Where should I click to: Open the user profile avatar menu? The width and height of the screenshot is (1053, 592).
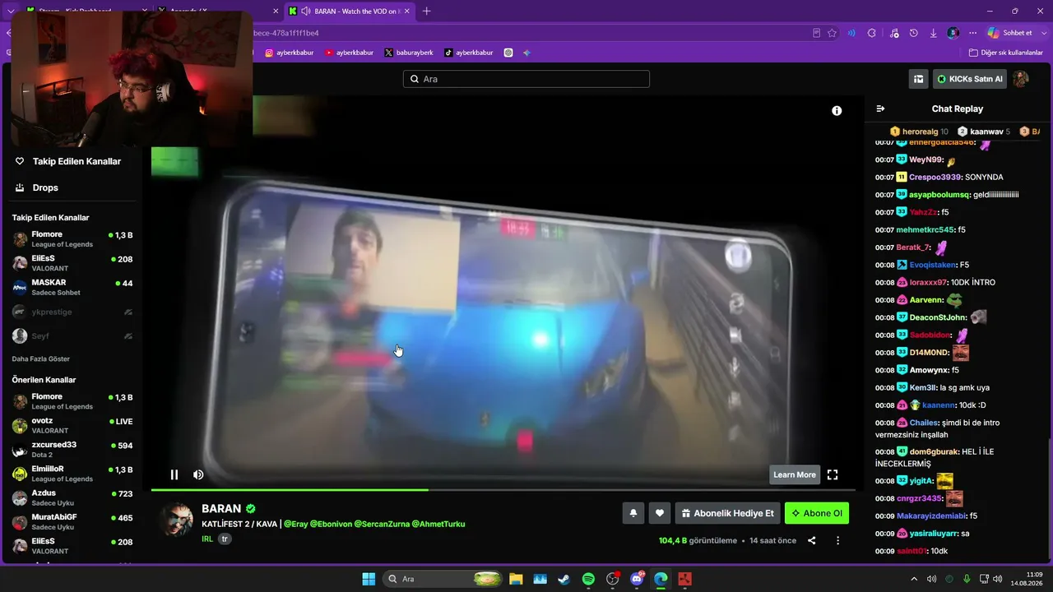(x=1021, y=79)
